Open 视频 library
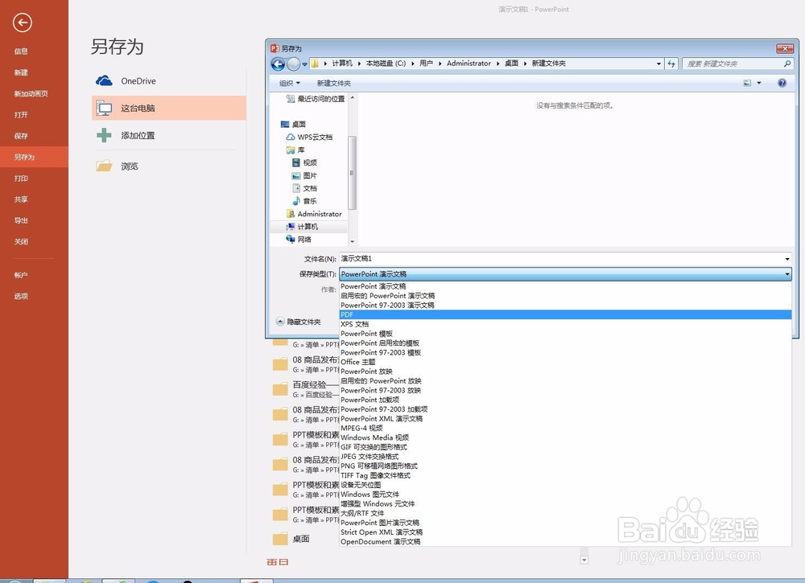This screenshot has height=583, width=805. pyautogui.click(x=304, y=162)
